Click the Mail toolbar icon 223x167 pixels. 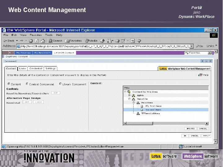click(109, 41)
